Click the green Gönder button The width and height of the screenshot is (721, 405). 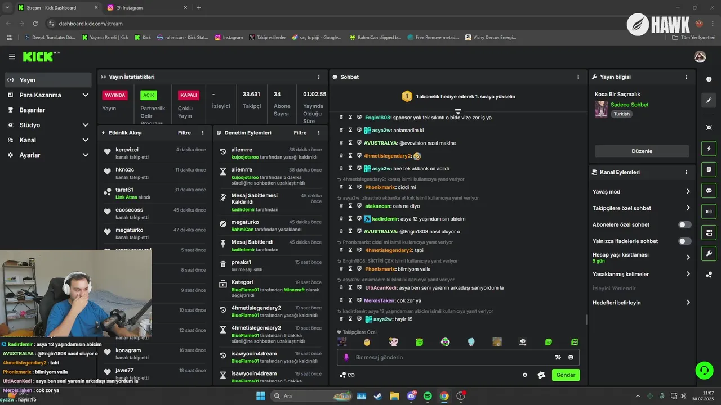pyautogui.click(x=566, y=375)
